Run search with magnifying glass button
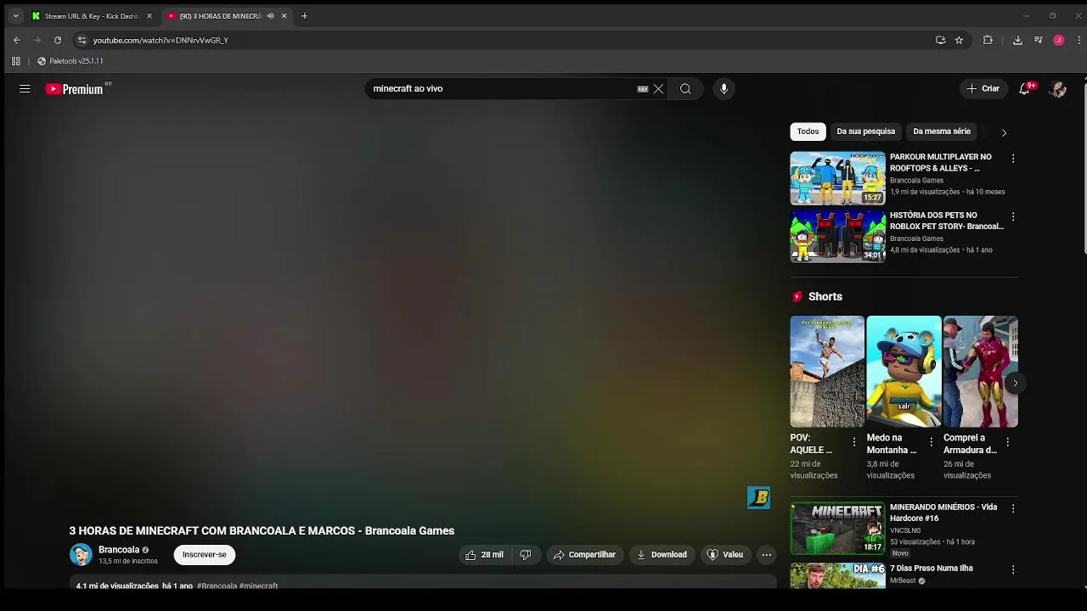 pyautogui.click(x=685, y=89)
